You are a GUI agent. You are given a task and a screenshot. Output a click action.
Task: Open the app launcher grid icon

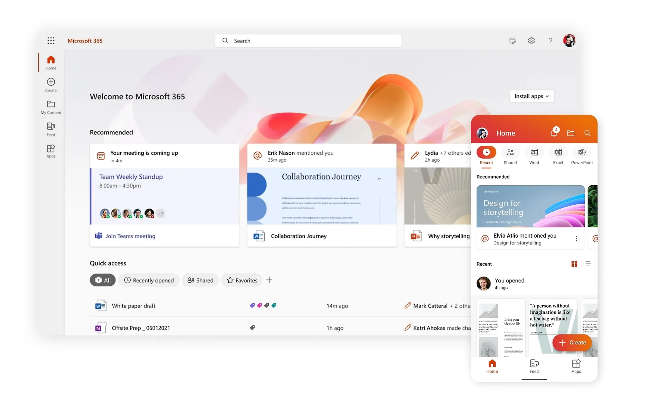tap(51, 41)
